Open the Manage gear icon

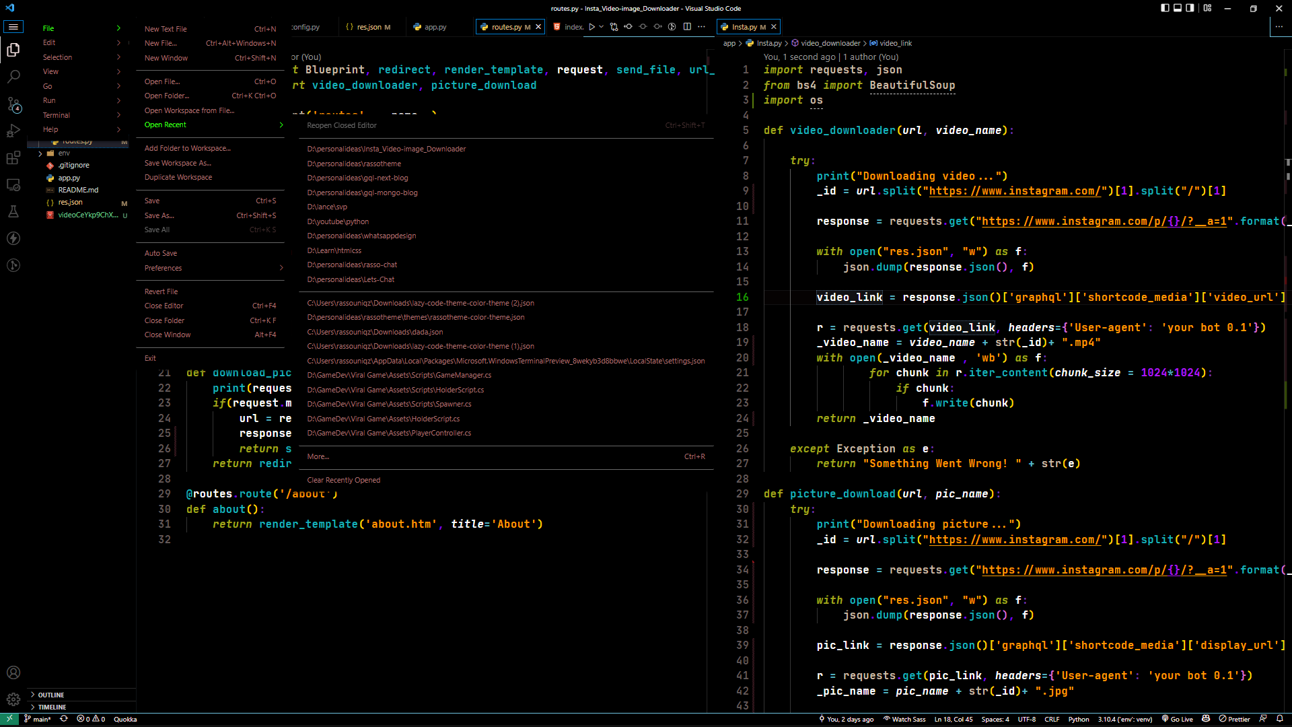(x=13, y=699)
